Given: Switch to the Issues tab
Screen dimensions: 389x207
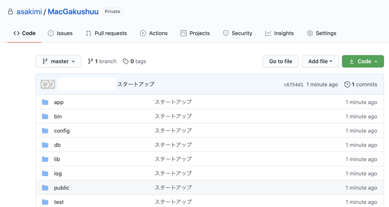Looking at the screenshot, I should coord(60,33).
